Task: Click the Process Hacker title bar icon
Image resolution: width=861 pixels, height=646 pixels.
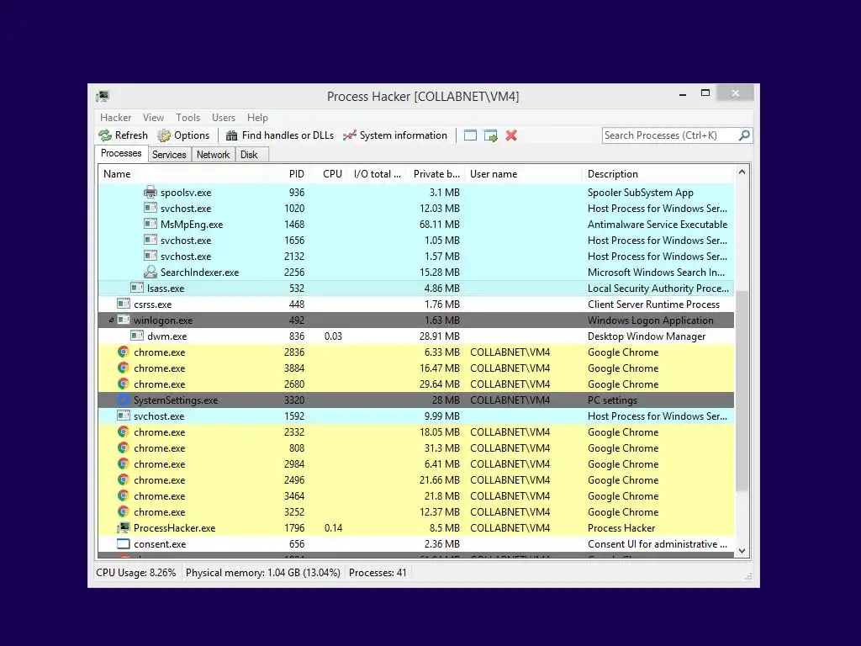Action: (103, 96)
